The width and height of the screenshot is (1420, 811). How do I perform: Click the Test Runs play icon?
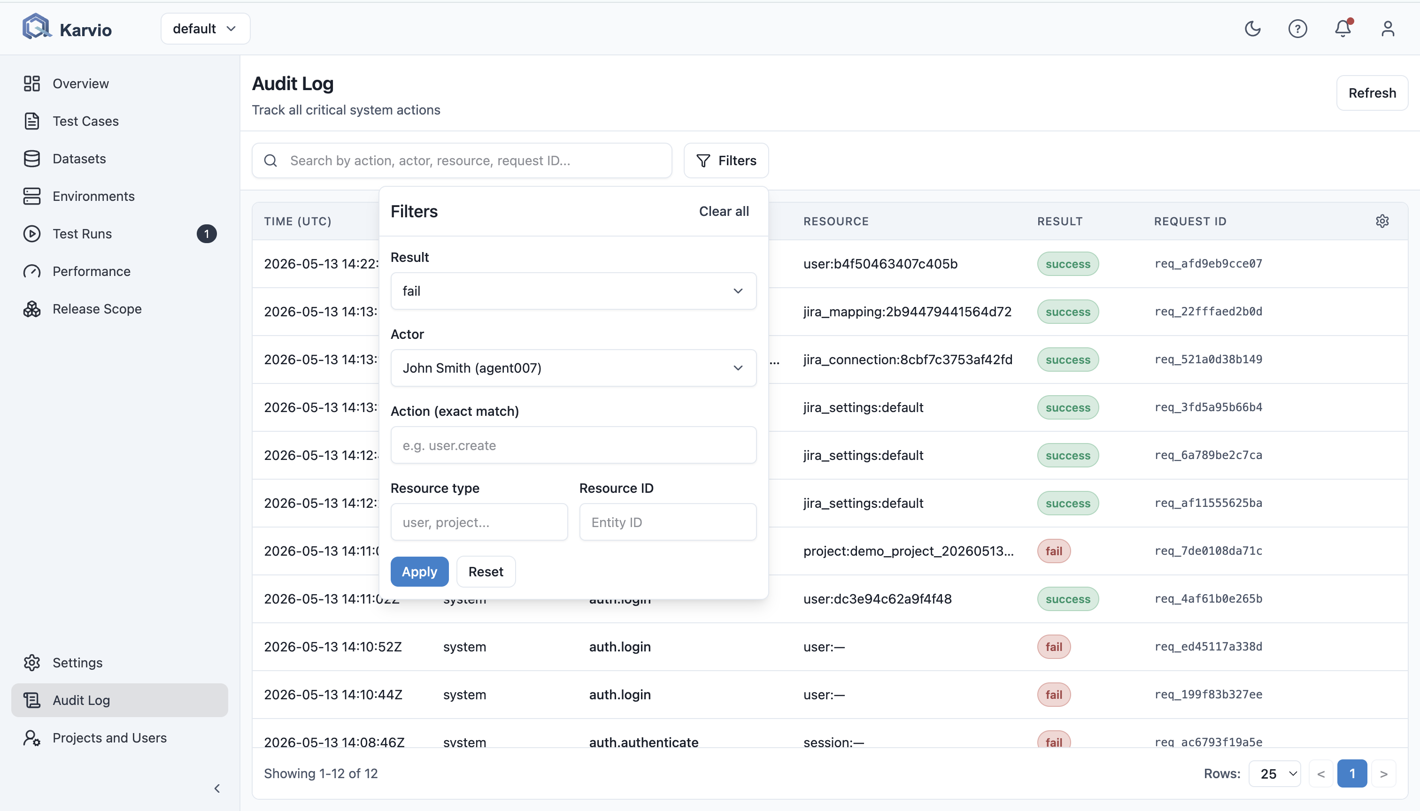pyautogui.click(x=32, y=234)
